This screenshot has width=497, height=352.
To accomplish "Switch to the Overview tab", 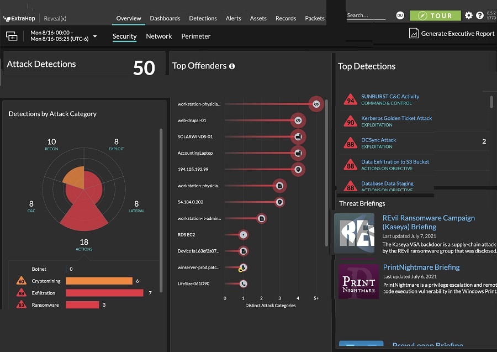I will tap(128, 18).
